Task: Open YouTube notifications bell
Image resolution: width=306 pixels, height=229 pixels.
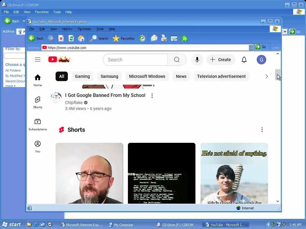Action: (244, 60)
